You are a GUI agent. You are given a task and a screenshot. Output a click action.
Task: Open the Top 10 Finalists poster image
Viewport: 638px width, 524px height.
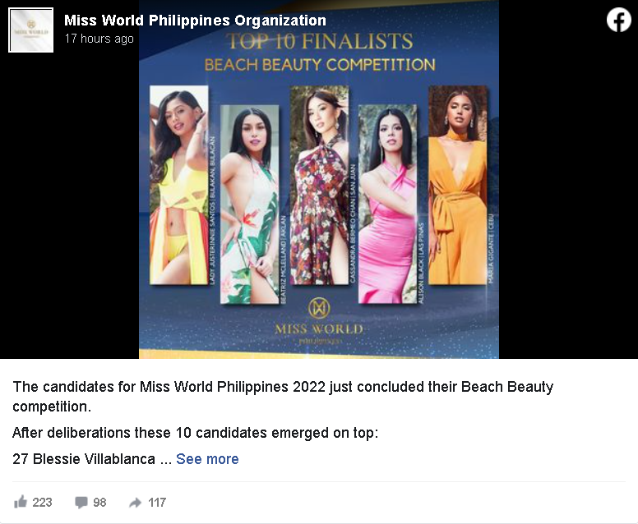(319, 179)
